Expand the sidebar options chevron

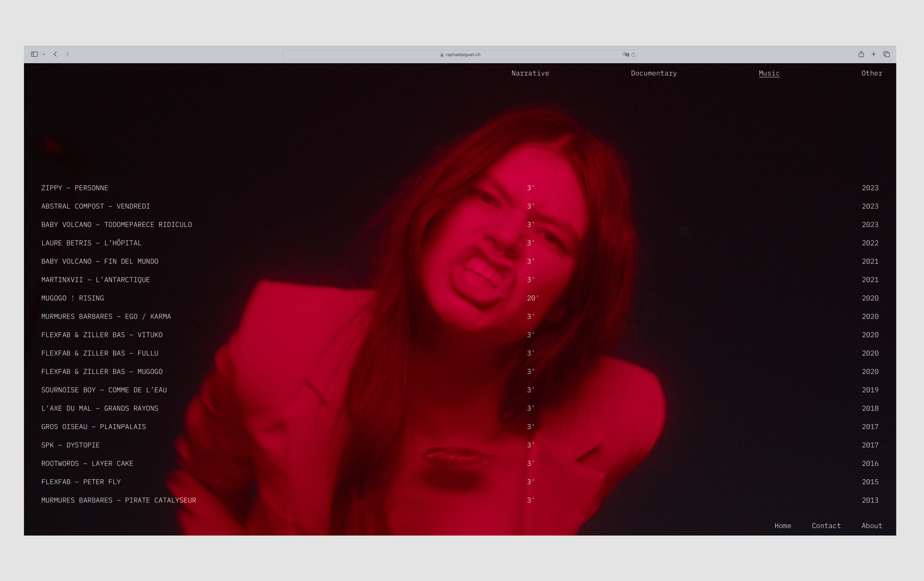[x=44, y=54]
